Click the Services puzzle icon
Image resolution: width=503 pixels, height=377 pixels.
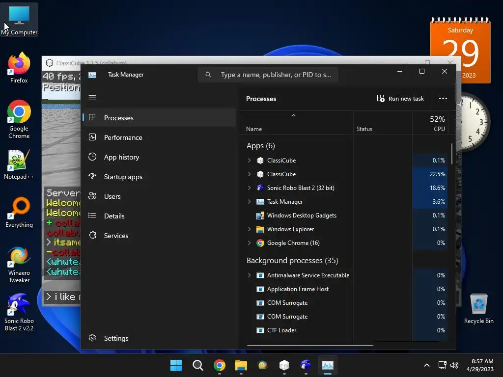(92, 235)
